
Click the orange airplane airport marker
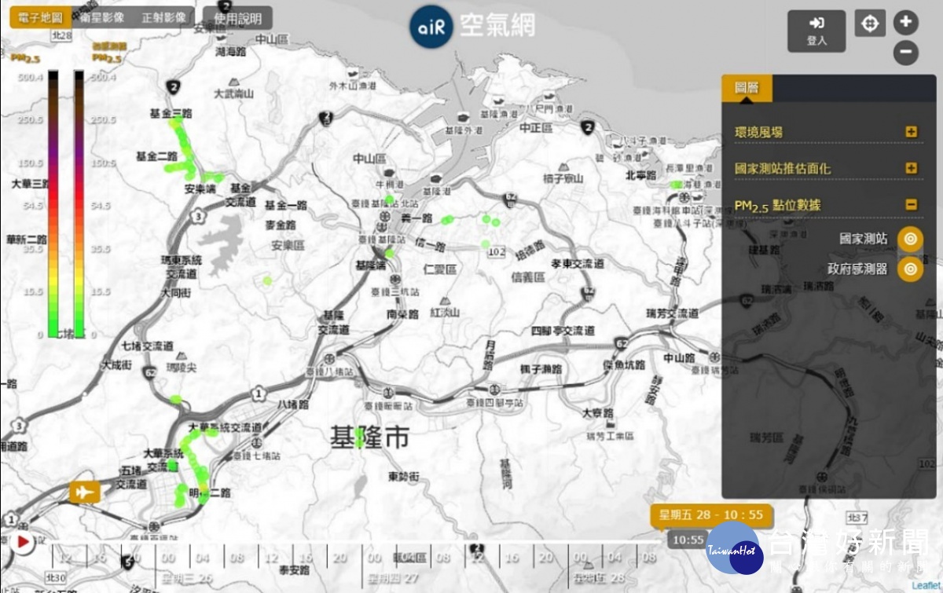[x=84, y=492]
